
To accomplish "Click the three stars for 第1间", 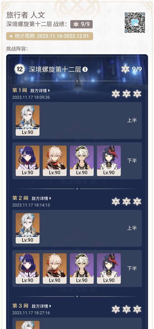I will pos(126,94).
